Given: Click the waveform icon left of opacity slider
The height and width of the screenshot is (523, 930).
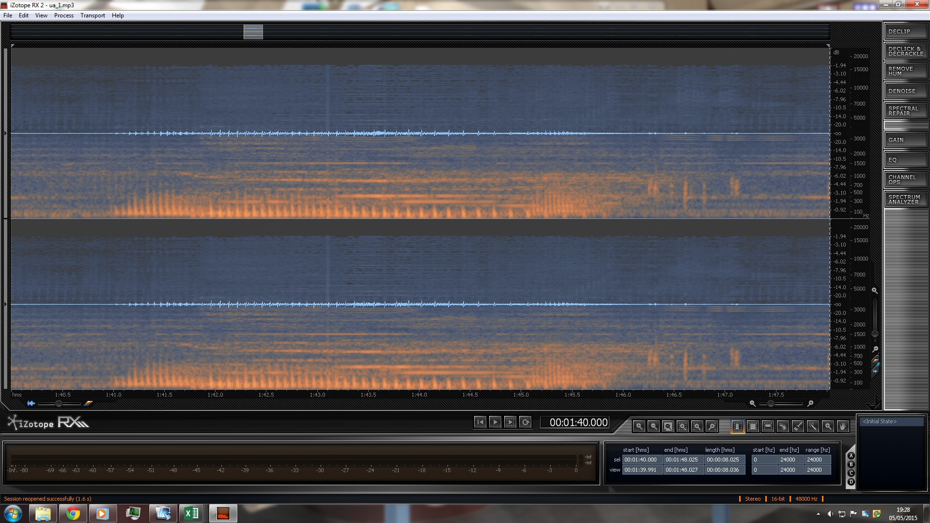Looking at the screenshot, I should coord(31,403).
